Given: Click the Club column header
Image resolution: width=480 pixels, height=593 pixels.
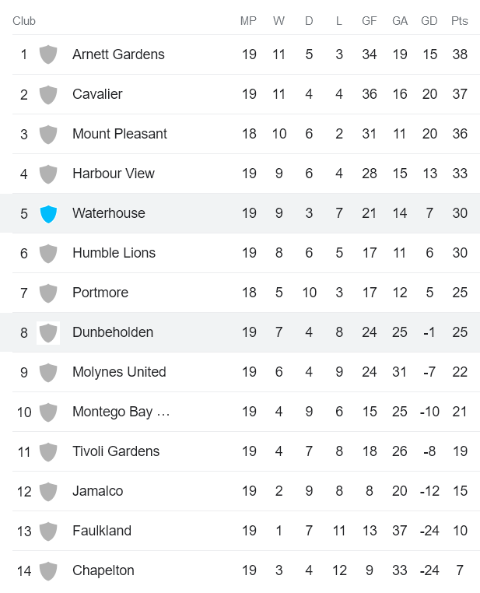Looking at the screenshot, I should tap(24, 21).
